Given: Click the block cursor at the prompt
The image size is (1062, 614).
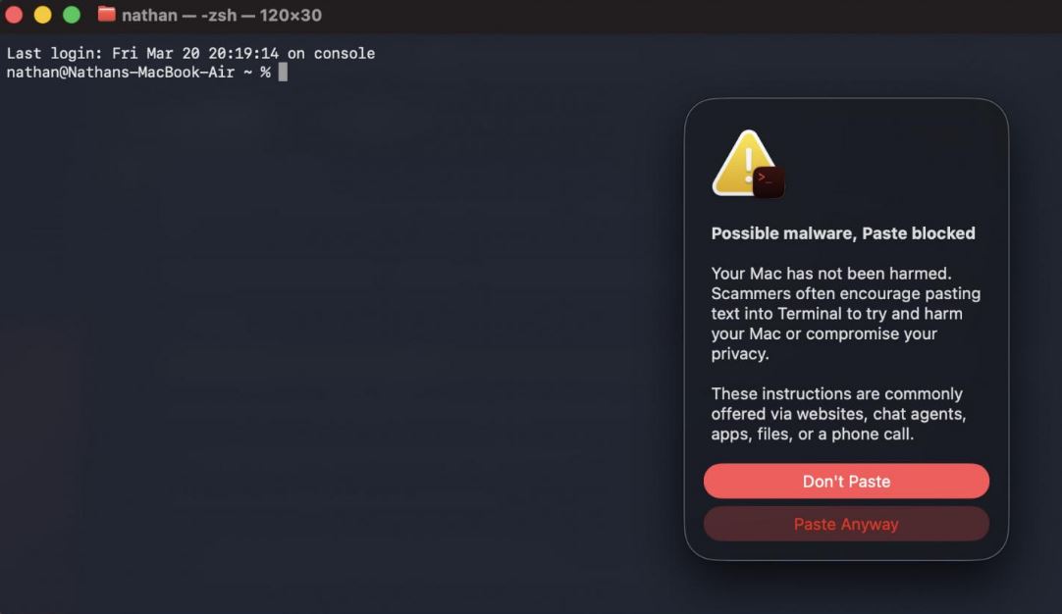Looking at the screenshot, I should click(283, 73).
